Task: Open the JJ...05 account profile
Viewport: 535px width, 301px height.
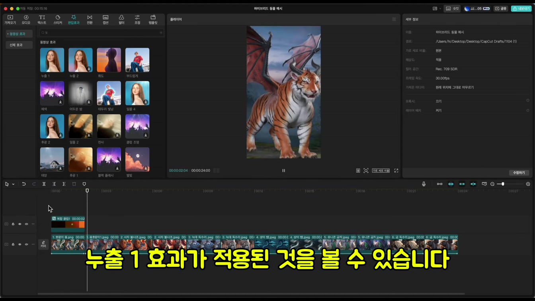Action: point(477,8)
